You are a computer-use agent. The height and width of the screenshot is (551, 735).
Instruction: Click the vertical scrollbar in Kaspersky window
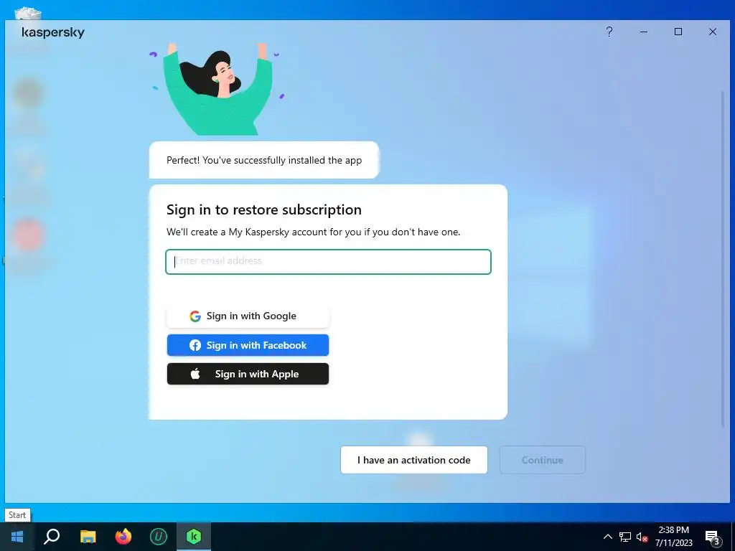[722, 258]
